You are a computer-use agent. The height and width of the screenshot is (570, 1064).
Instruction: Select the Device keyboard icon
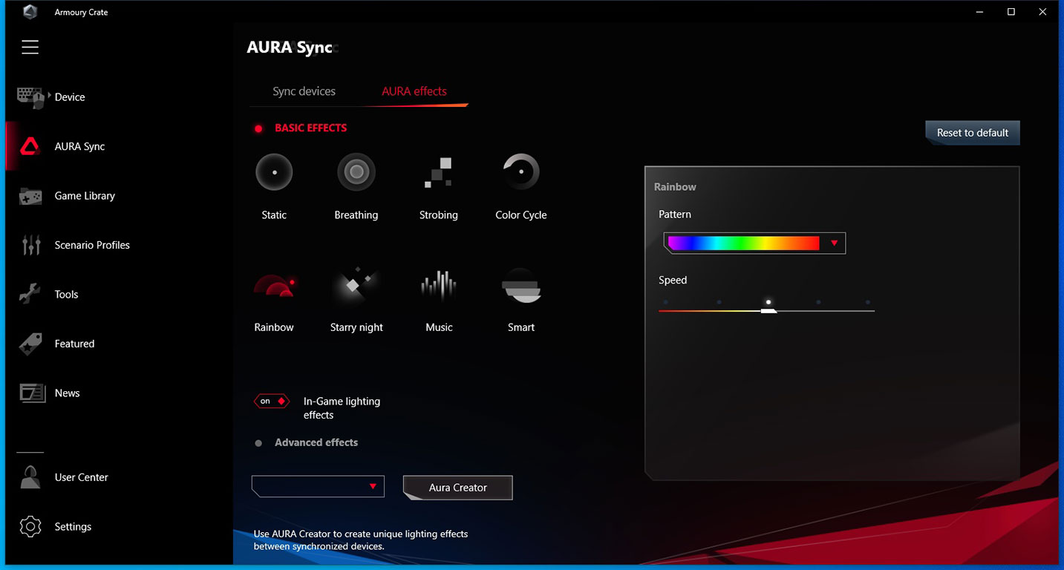tap(30, 97)
